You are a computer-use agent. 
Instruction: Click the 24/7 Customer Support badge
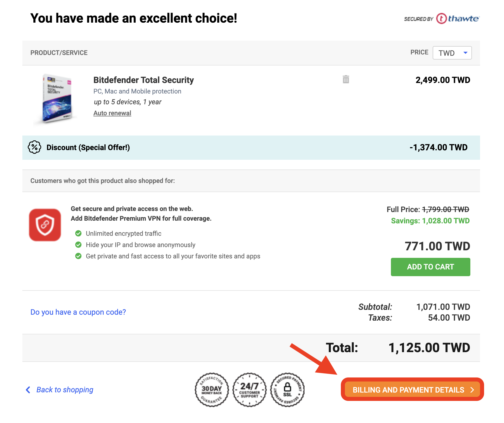[x=250, y=390]
